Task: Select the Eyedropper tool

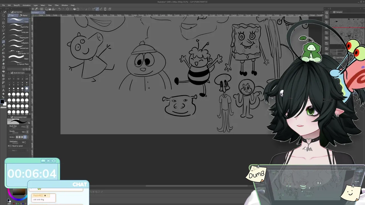Action: pos(3,38)
